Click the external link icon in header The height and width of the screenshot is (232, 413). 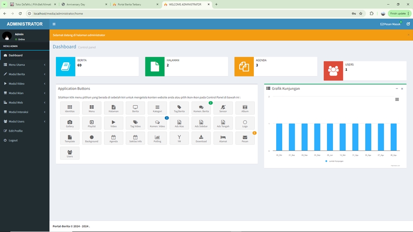pyautogui.click(x=408, y=24)
